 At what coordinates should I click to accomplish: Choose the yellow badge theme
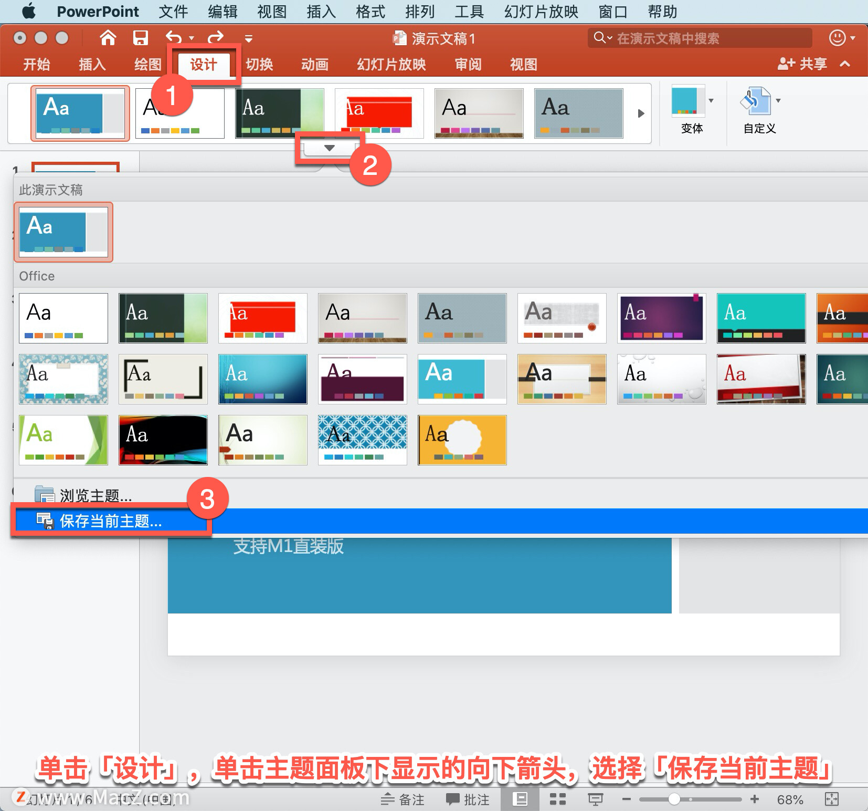(462, 440)
